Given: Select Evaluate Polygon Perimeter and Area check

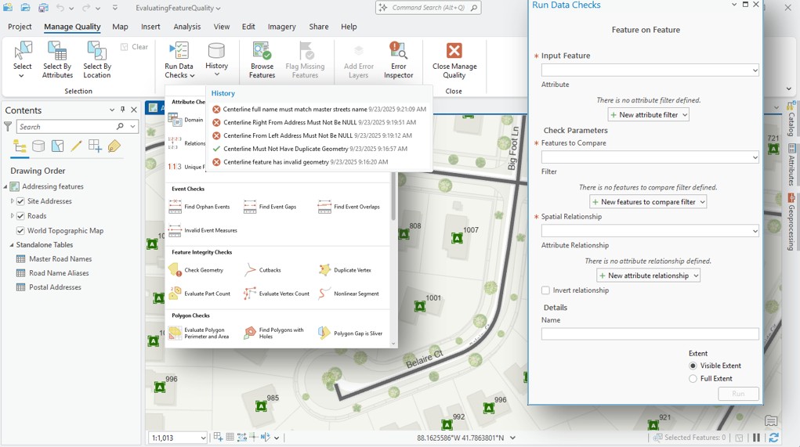Looking at the screenshot, I should tap(200, 333).
